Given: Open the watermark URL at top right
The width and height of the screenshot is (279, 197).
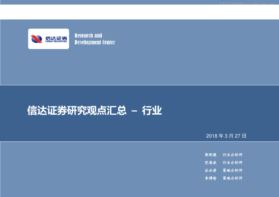Looking at the screenshot, I should pos(258,4).
